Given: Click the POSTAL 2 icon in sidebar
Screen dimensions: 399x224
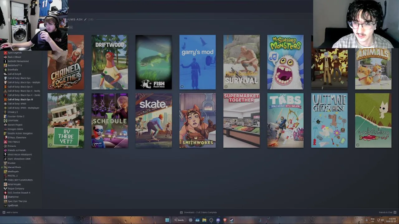Looking at the screenshot, I should [5, 176].
